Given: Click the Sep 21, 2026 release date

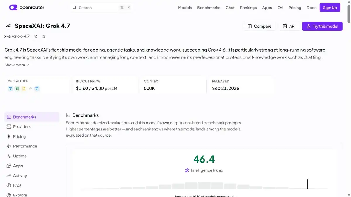Looking at the screenshot, I should pyautogui.click(x=226, y=88).
